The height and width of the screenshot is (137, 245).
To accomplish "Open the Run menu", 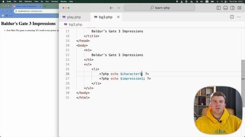I will point(47,2).
